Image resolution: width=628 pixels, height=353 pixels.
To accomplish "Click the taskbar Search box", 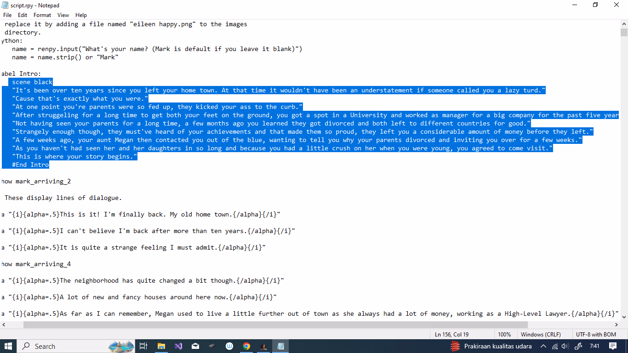I will [x=64, y=346].
